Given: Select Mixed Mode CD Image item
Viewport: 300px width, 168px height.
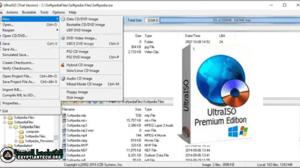Looking at the screenshot, I should coord(91,84).
